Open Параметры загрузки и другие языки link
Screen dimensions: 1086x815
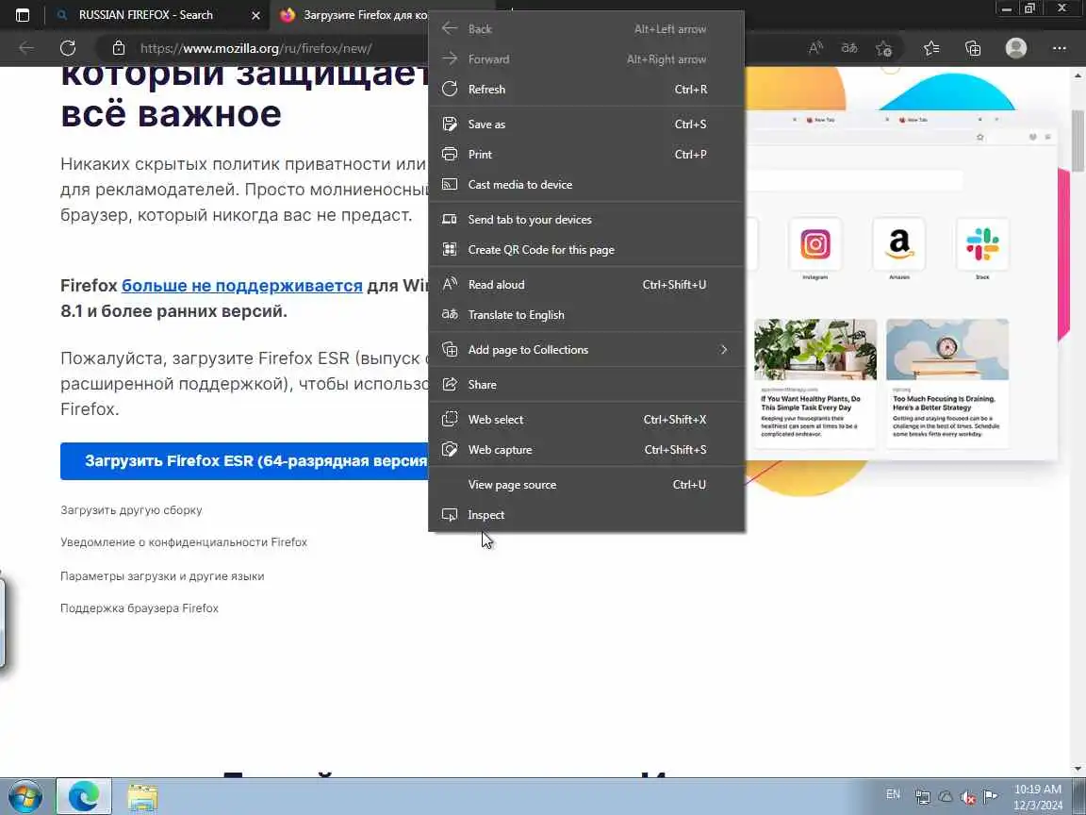(162, 576)
